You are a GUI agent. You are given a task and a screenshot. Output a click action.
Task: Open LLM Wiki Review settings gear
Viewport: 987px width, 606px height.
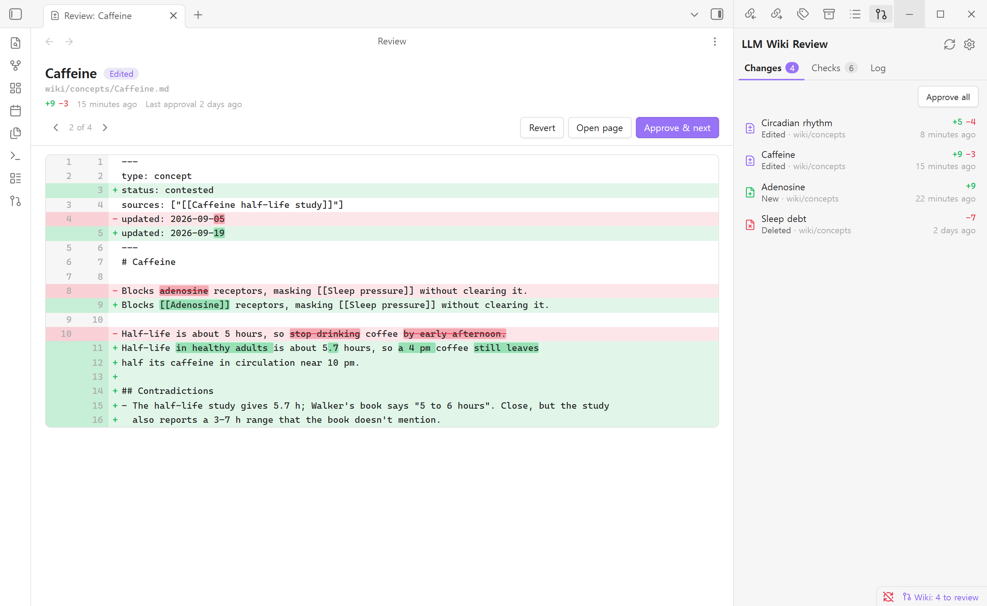969,44
